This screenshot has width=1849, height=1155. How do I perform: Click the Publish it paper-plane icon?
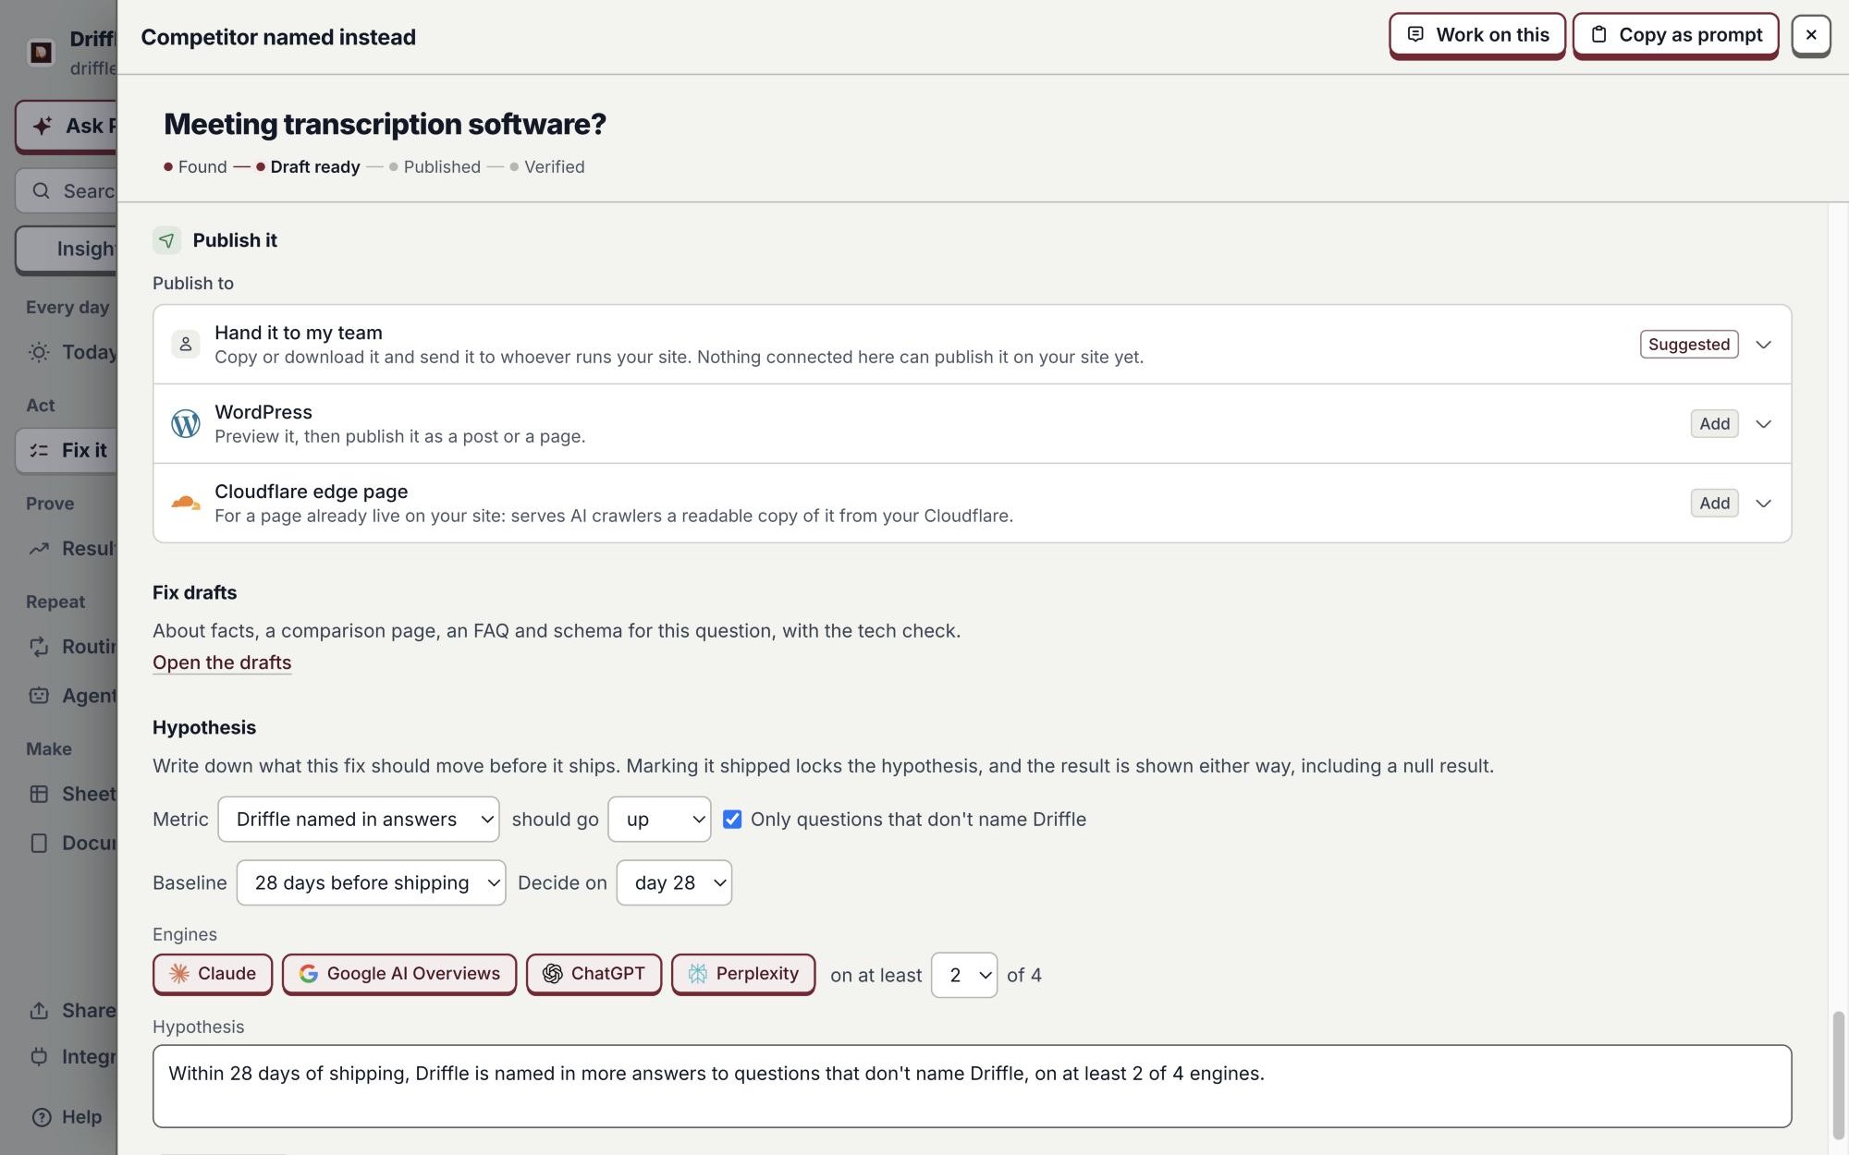(x=166, y=240)
